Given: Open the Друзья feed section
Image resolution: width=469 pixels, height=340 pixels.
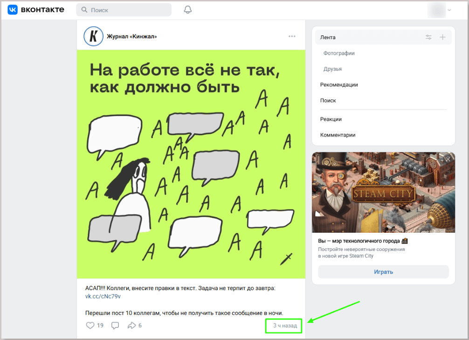Looking at the screenshot, I should click(x=332, y=69).
